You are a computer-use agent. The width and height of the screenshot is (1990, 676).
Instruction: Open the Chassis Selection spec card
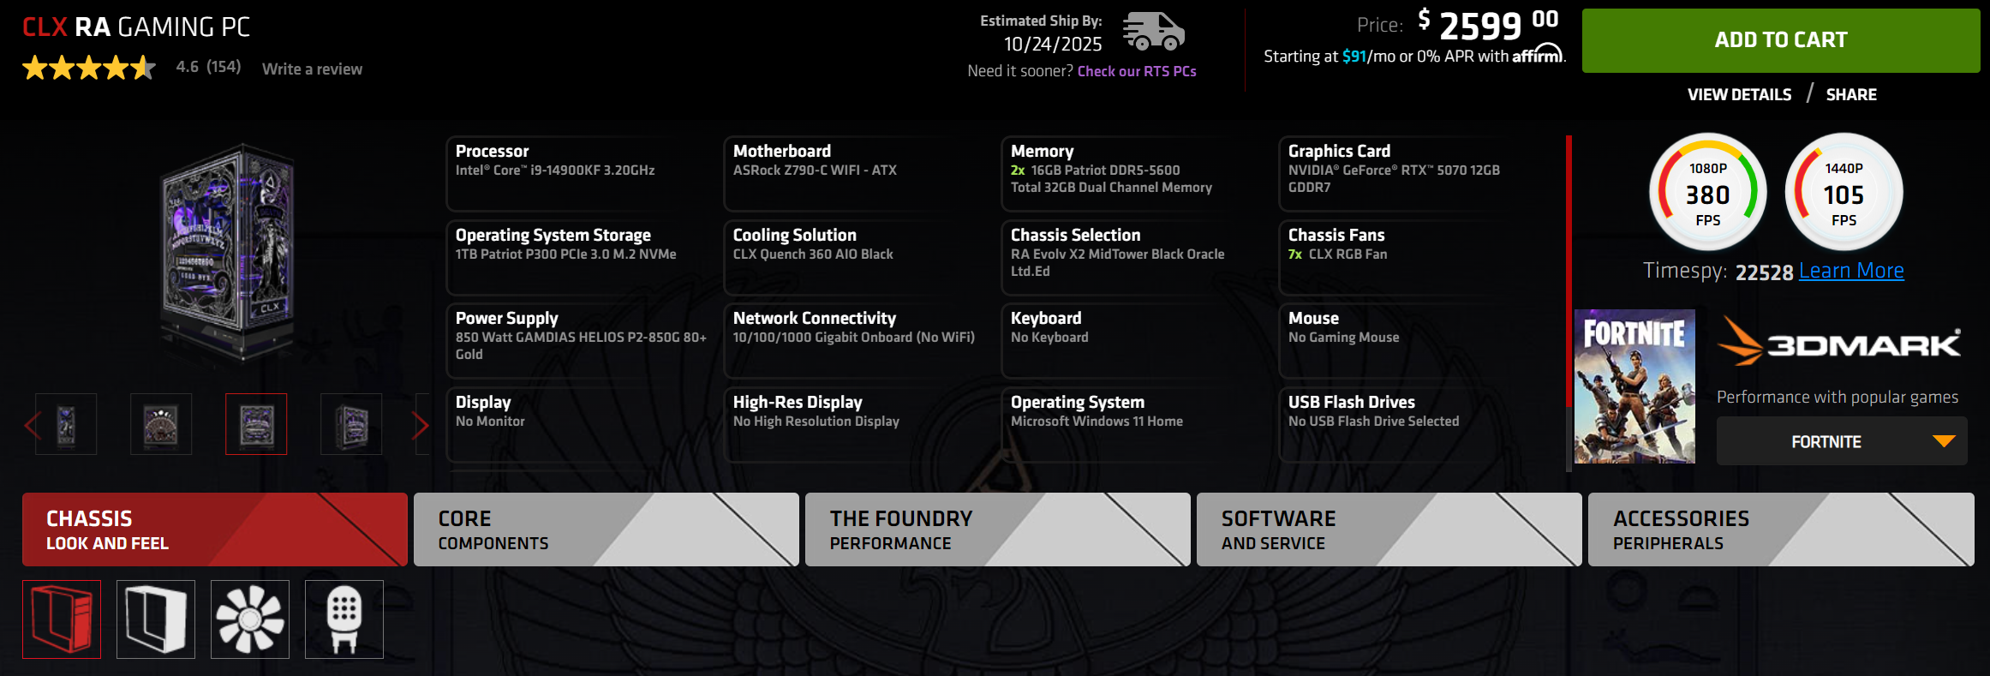[x=1135, y=257]
